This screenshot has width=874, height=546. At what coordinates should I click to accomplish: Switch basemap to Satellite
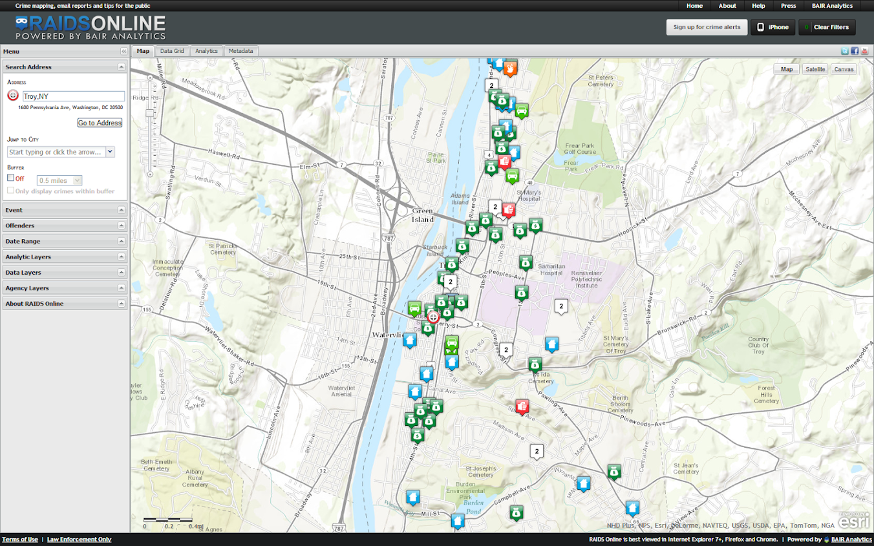(815, 69)
